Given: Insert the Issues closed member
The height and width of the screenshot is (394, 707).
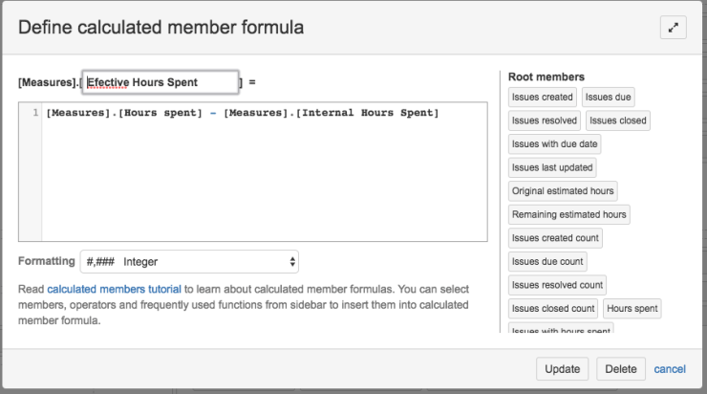Looking at the screenshot, I should tap(617, 120).
